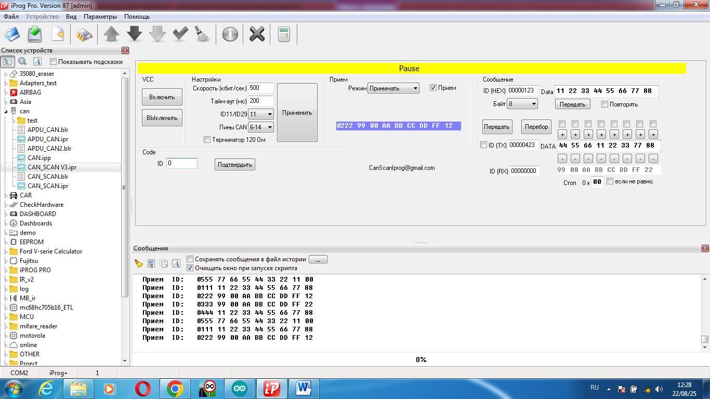
Task: Click the font icon in messages panel
Action: 176,263
